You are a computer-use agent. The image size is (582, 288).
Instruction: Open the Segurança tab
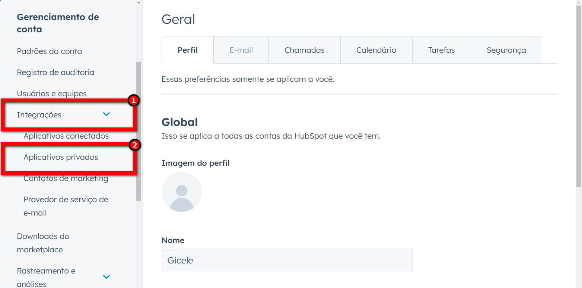pyautogui.click(x=506, y=49)
